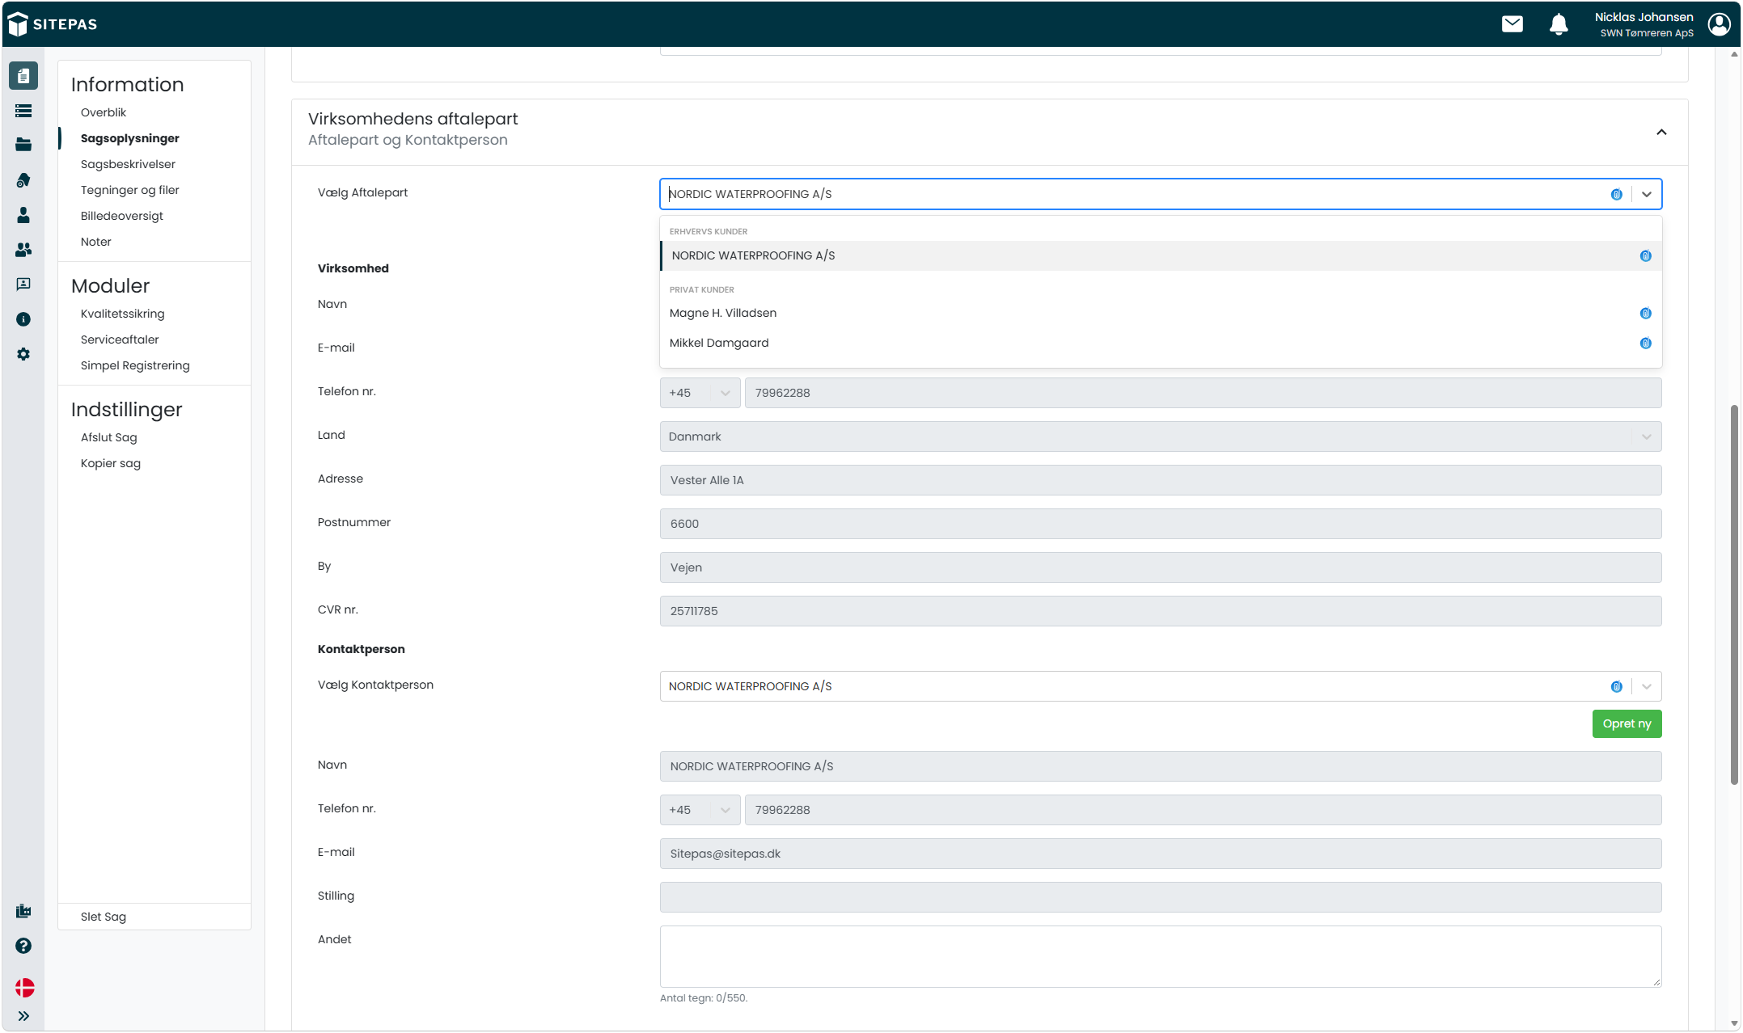Open the settings gear sidebar icon

[23, 354]
